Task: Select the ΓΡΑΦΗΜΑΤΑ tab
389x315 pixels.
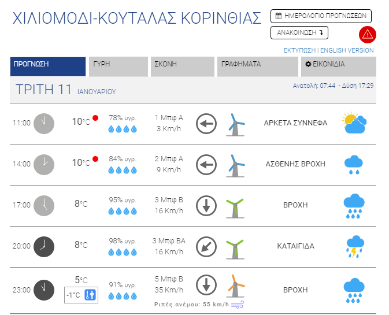Action: coord(256,65)
